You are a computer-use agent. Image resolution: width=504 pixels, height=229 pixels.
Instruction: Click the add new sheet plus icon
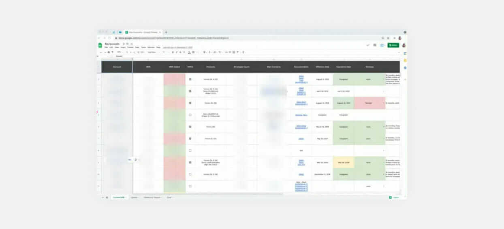103,197
